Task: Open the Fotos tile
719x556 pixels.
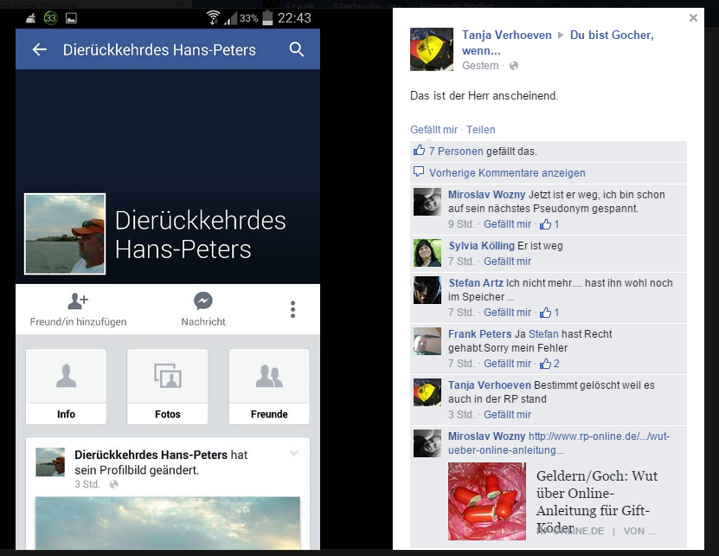Action: point(167,386)
